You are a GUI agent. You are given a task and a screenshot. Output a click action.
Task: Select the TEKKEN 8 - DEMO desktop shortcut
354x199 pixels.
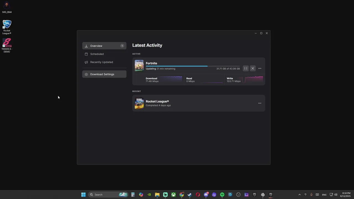coord(7,46)
